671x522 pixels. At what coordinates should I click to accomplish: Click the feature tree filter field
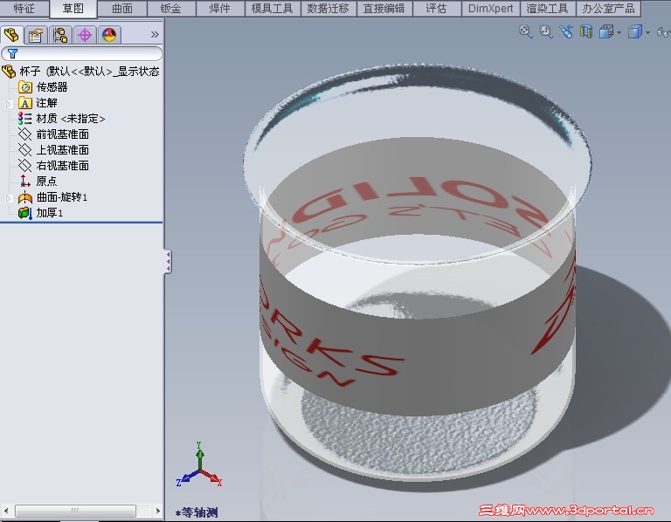pos(82,54)
